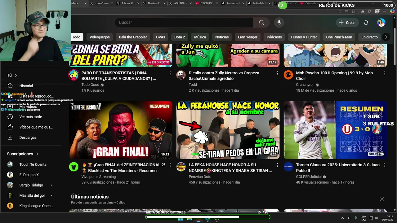Open Todo Good channel avatar
397x223 pixels.
click(x=74, y=75)
